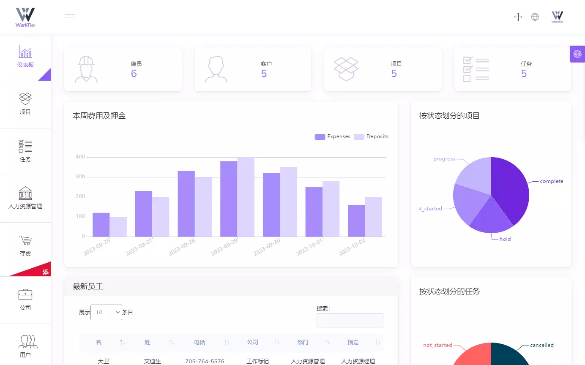585x365 pixels.
Task: Click the 雇员 helmet worker icon
Action: tap(86, 69)
